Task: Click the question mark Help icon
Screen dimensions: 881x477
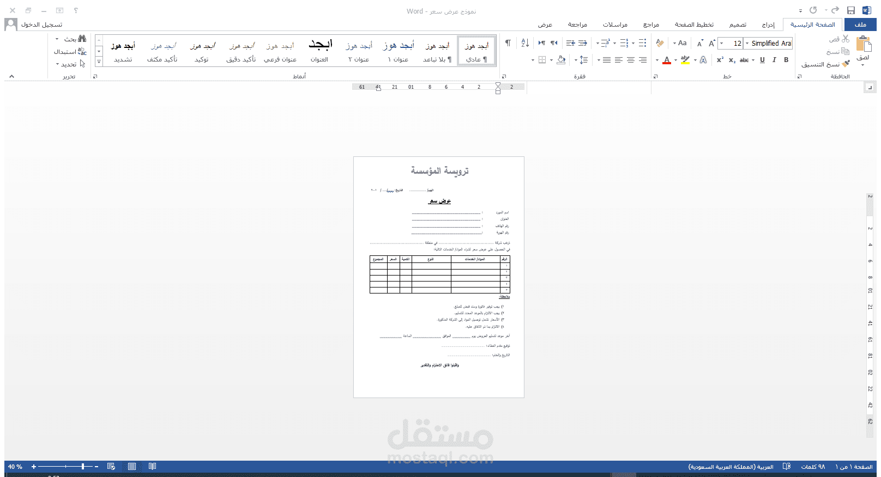Action: 76,10
